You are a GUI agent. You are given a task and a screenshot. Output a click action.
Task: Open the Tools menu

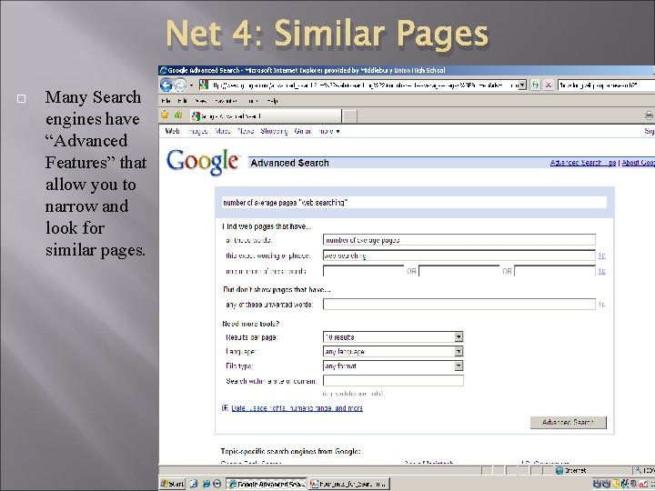[x=252, y=101]
